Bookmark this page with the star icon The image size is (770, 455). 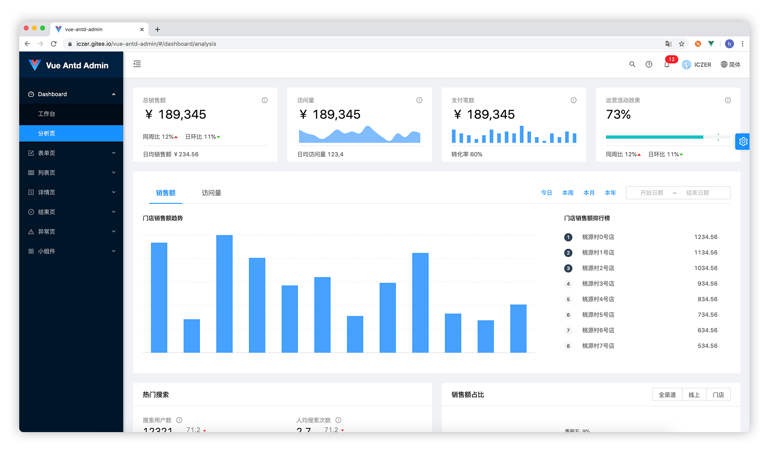point(682,44)
